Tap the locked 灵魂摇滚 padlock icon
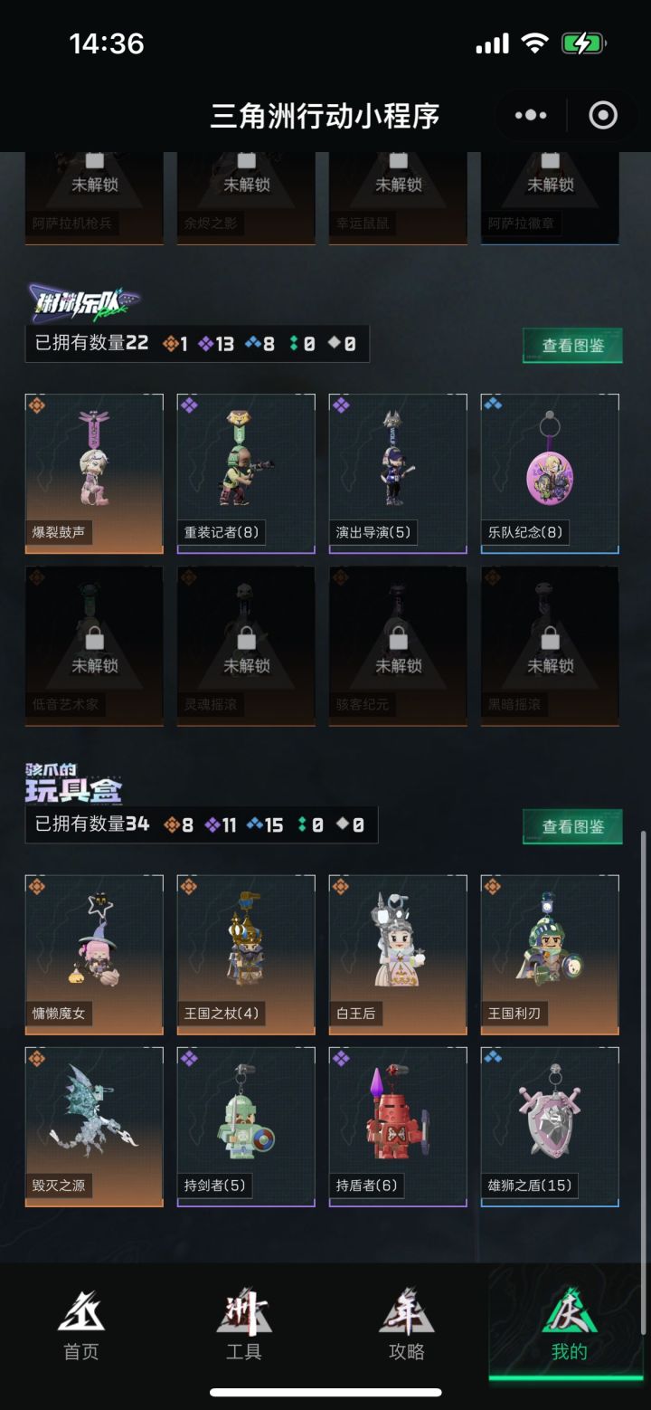This screenshot has height=1410, width=651. [246, 640]
